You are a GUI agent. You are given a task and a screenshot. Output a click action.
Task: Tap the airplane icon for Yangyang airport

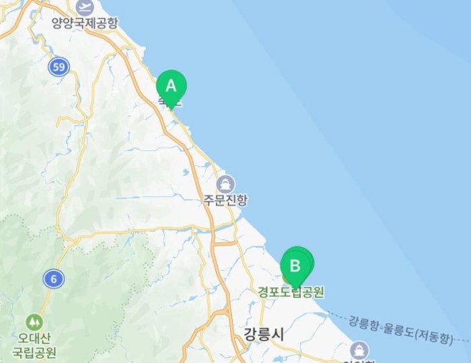click(x=85, y=7)
